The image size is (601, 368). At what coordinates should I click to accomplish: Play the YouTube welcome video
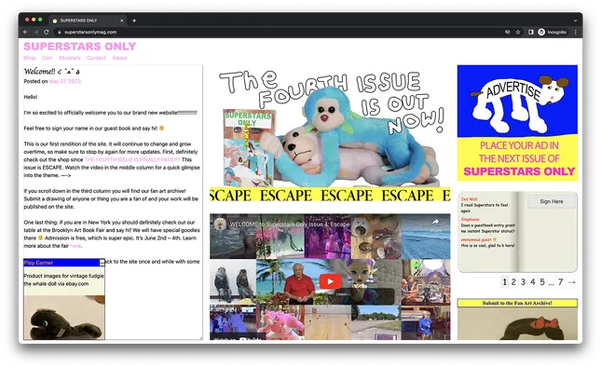pos(330,281)
